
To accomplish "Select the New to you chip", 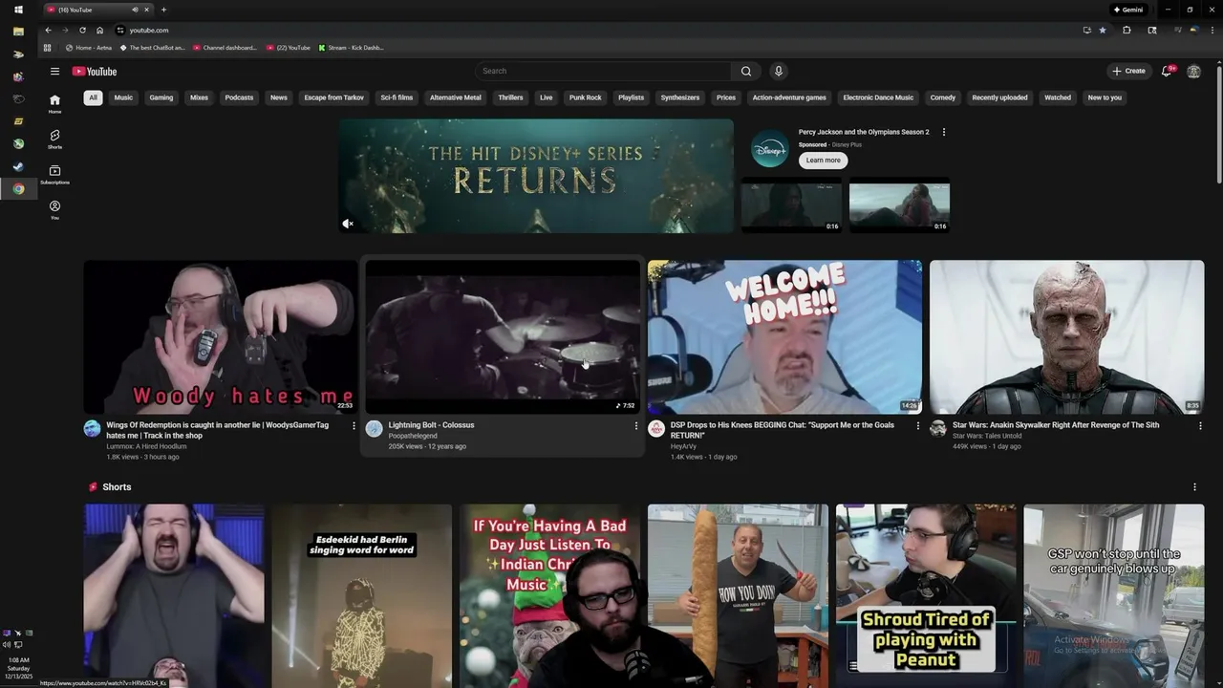I will (1105, 97).
